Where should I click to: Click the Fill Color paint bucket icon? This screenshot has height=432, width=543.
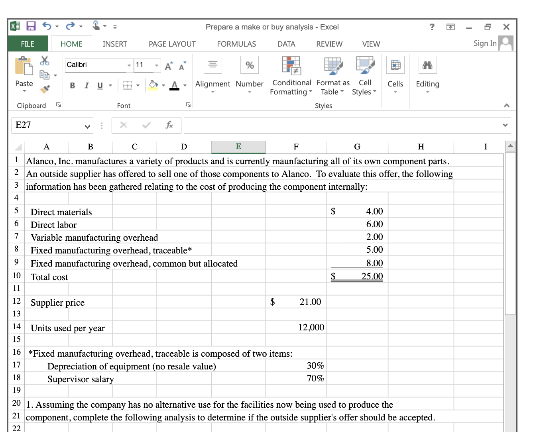[x=153, y=85]
